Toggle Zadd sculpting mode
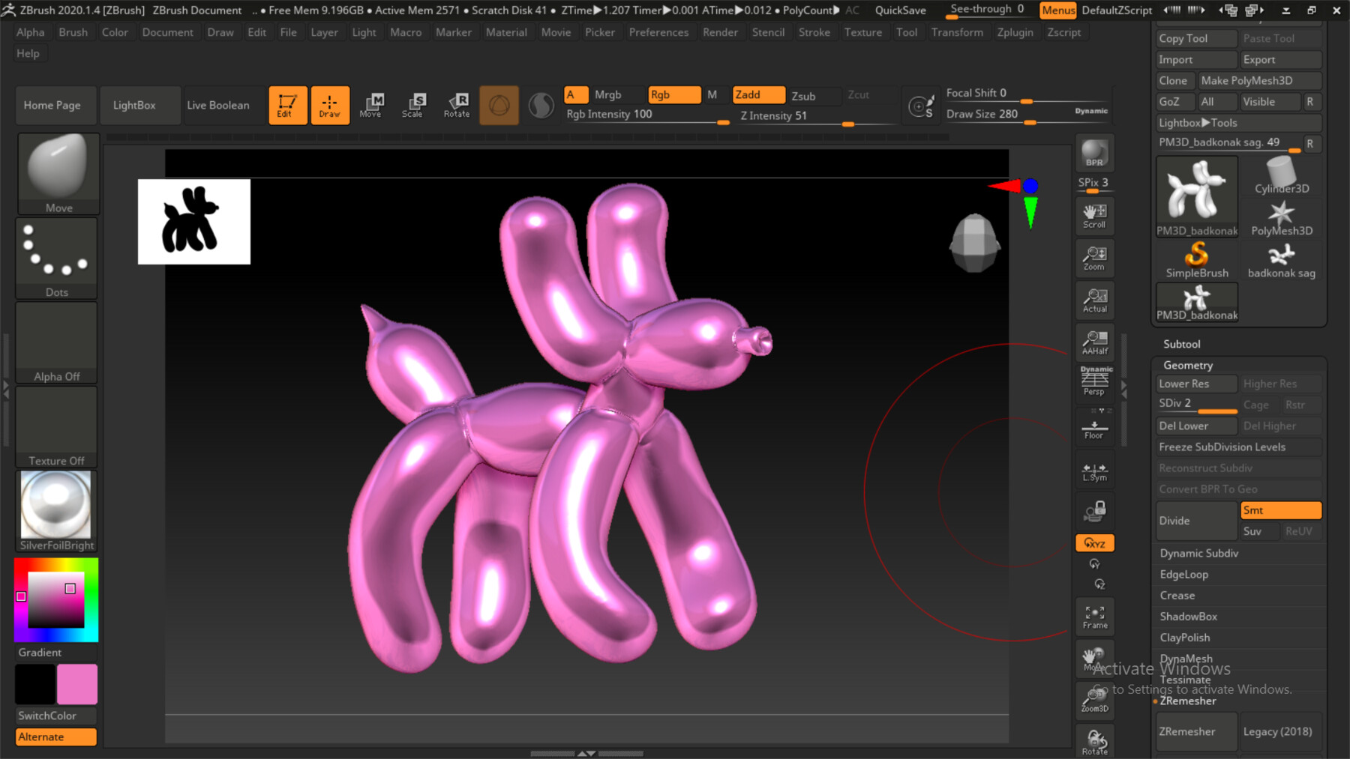 pos(757,95)
